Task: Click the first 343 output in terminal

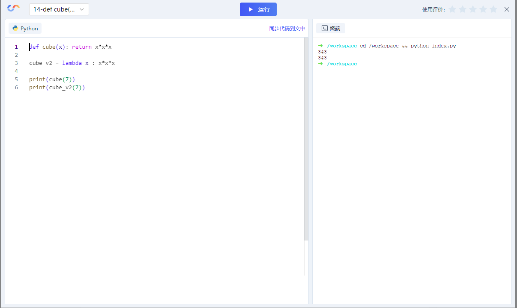Action: [322, 51]
